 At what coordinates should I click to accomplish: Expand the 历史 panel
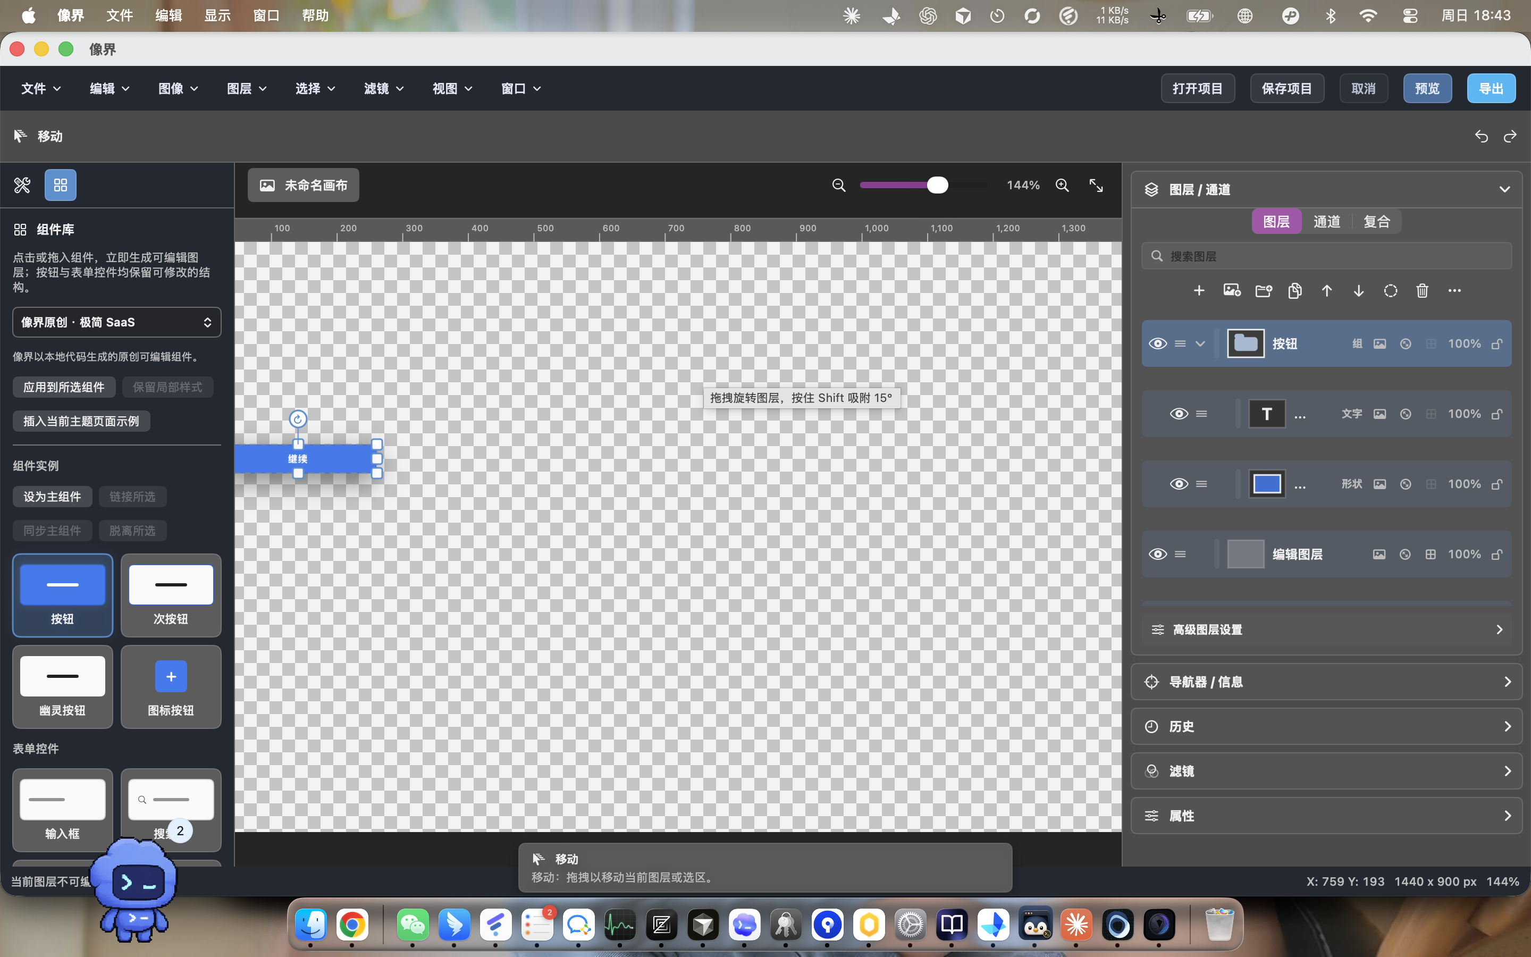click(1326, 726)
